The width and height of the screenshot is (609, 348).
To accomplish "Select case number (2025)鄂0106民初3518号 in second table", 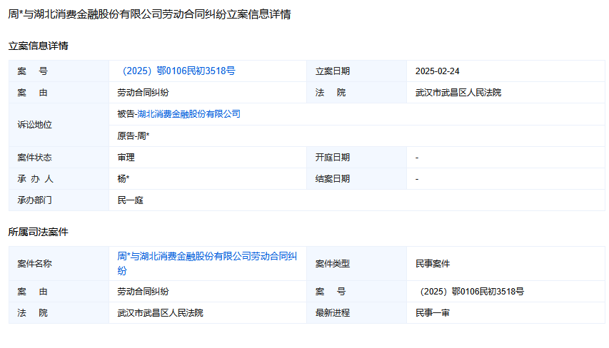I will (x=470, y=292).
